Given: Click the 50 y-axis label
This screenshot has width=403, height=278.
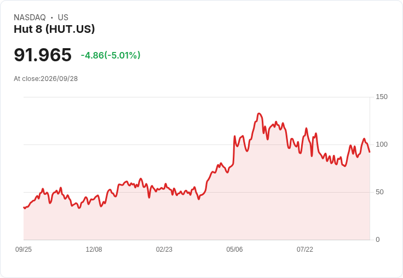Looking at the screenshot, I should pyautogui.click(x=379, y=192).
